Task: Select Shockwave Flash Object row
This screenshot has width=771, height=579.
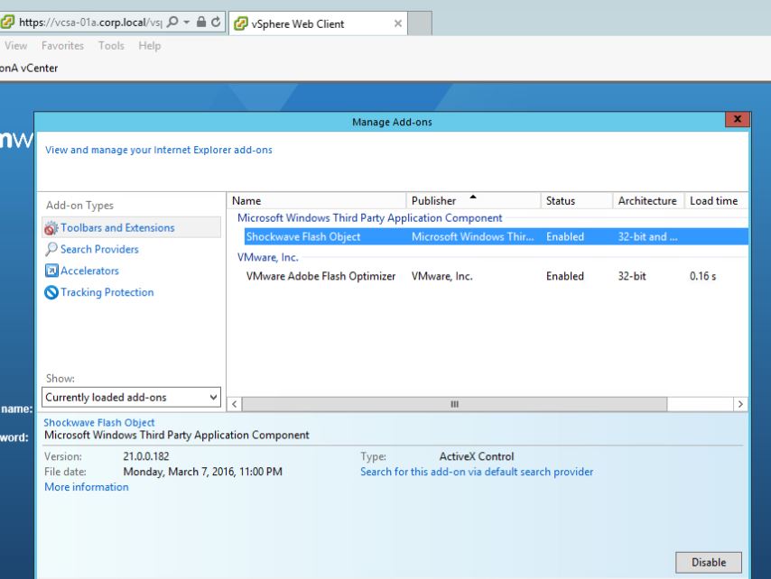Action: (x=497, y=236)
